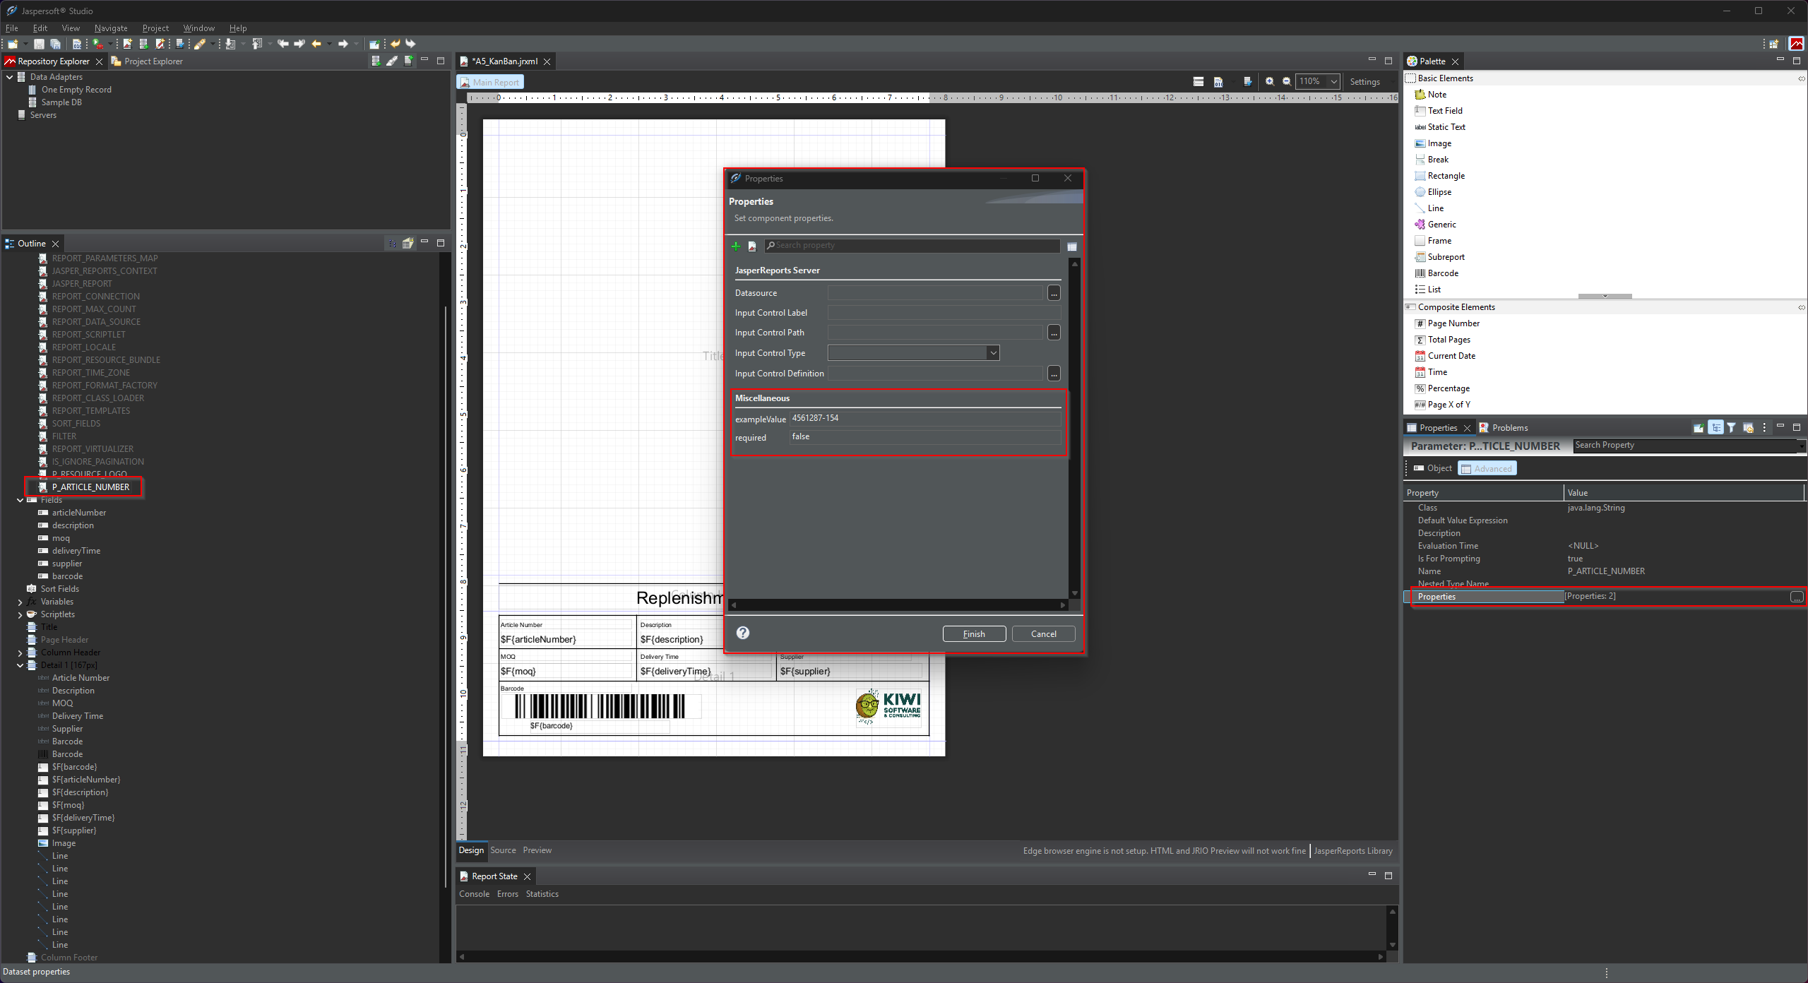
Task: Click the required value field
Action: tap(924, 437)
